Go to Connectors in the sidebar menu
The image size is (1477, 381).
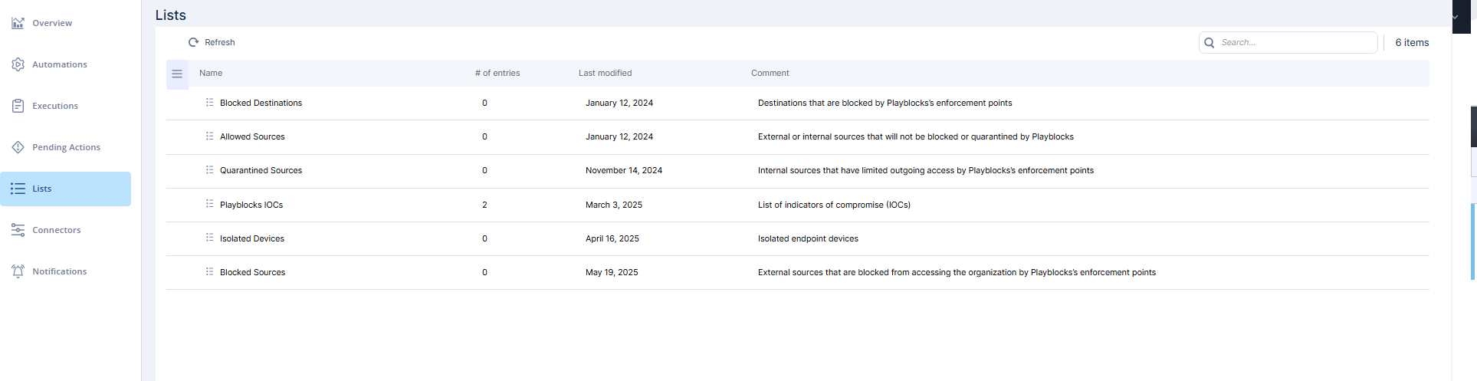(x=56, y=230)
